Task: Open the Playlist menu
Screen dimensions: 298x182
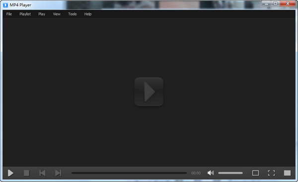Action: tap(25, 14)
